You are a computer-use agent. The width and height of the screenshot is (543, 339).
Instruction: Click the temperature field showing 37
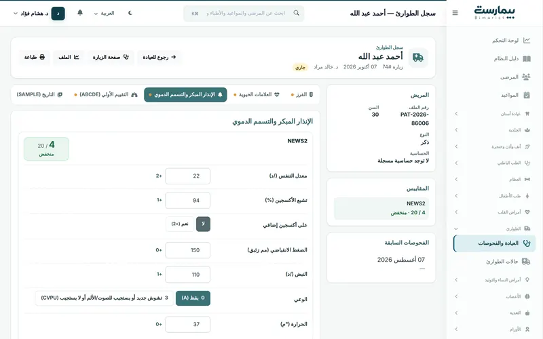click(188, 324)
